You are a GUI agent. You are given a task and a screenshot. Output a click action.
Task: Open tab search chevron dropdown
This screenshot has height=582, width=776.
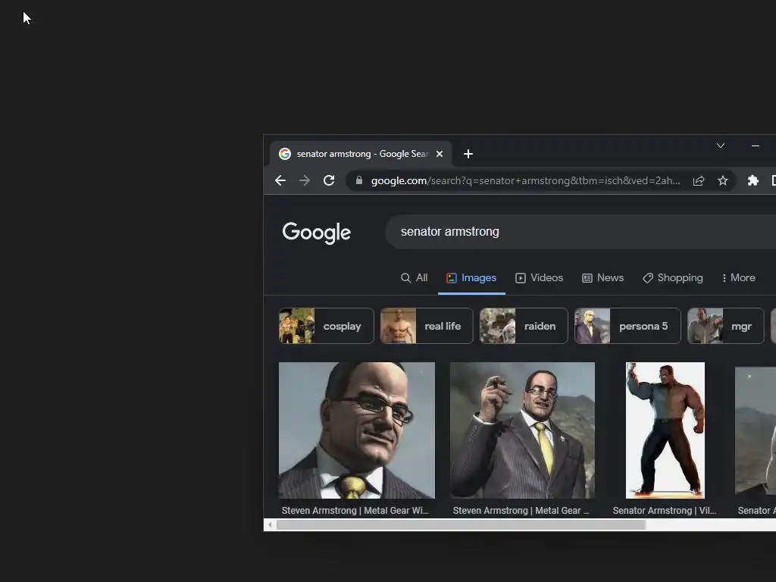(721, 145)
